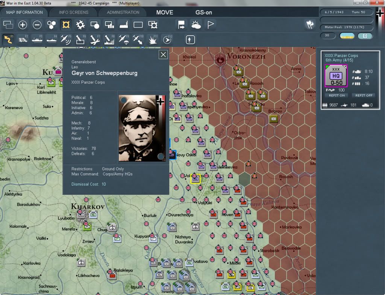Click the MOVE mode label

coord(165,12)
